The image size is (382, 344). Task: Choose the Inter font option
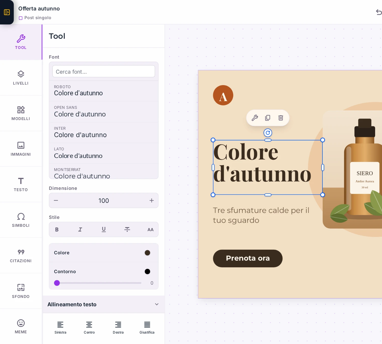(104, 133)
